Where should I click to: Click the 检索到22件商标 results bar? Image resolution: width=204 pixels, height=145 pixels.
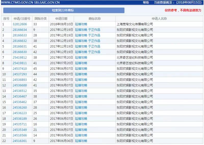(x=64, y=10)
